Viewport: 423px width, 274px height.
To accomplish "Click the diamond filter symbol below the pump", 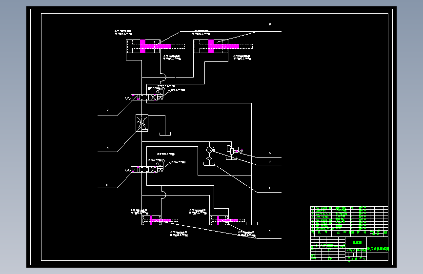I will (209, 158).
